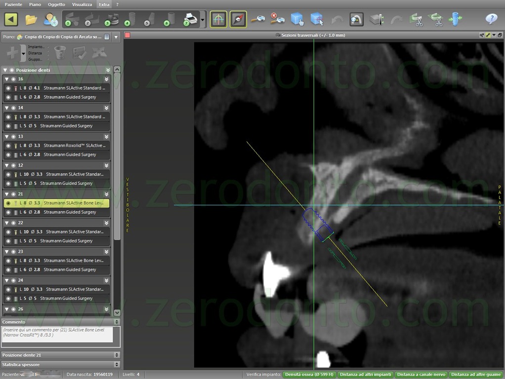Click the second arch scissors cut icon

(x=435, y=19)
